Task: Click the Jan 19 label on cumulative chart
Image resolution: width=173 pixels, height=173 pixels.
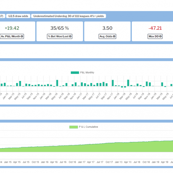Action: 155,162
